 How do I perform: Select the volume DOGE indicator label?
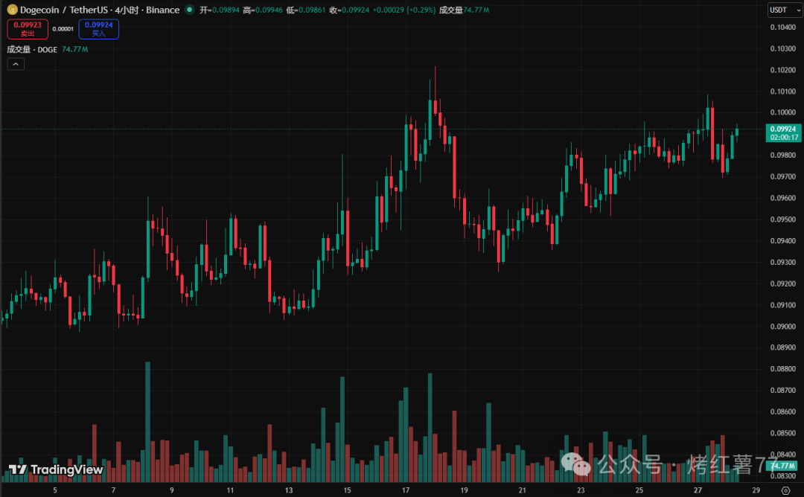(33, 49)
